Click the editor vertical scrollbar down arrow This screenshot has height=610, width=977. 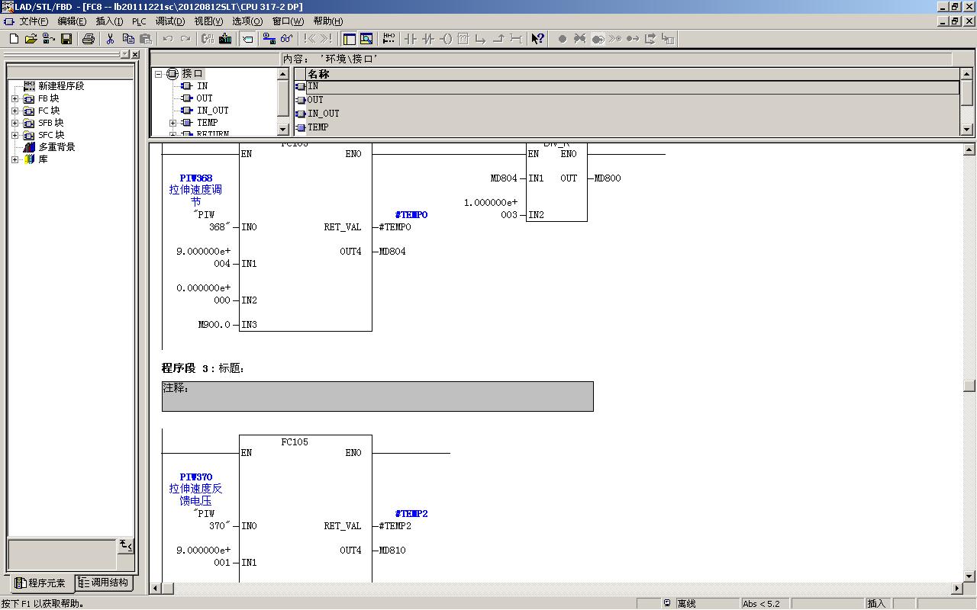969,576
